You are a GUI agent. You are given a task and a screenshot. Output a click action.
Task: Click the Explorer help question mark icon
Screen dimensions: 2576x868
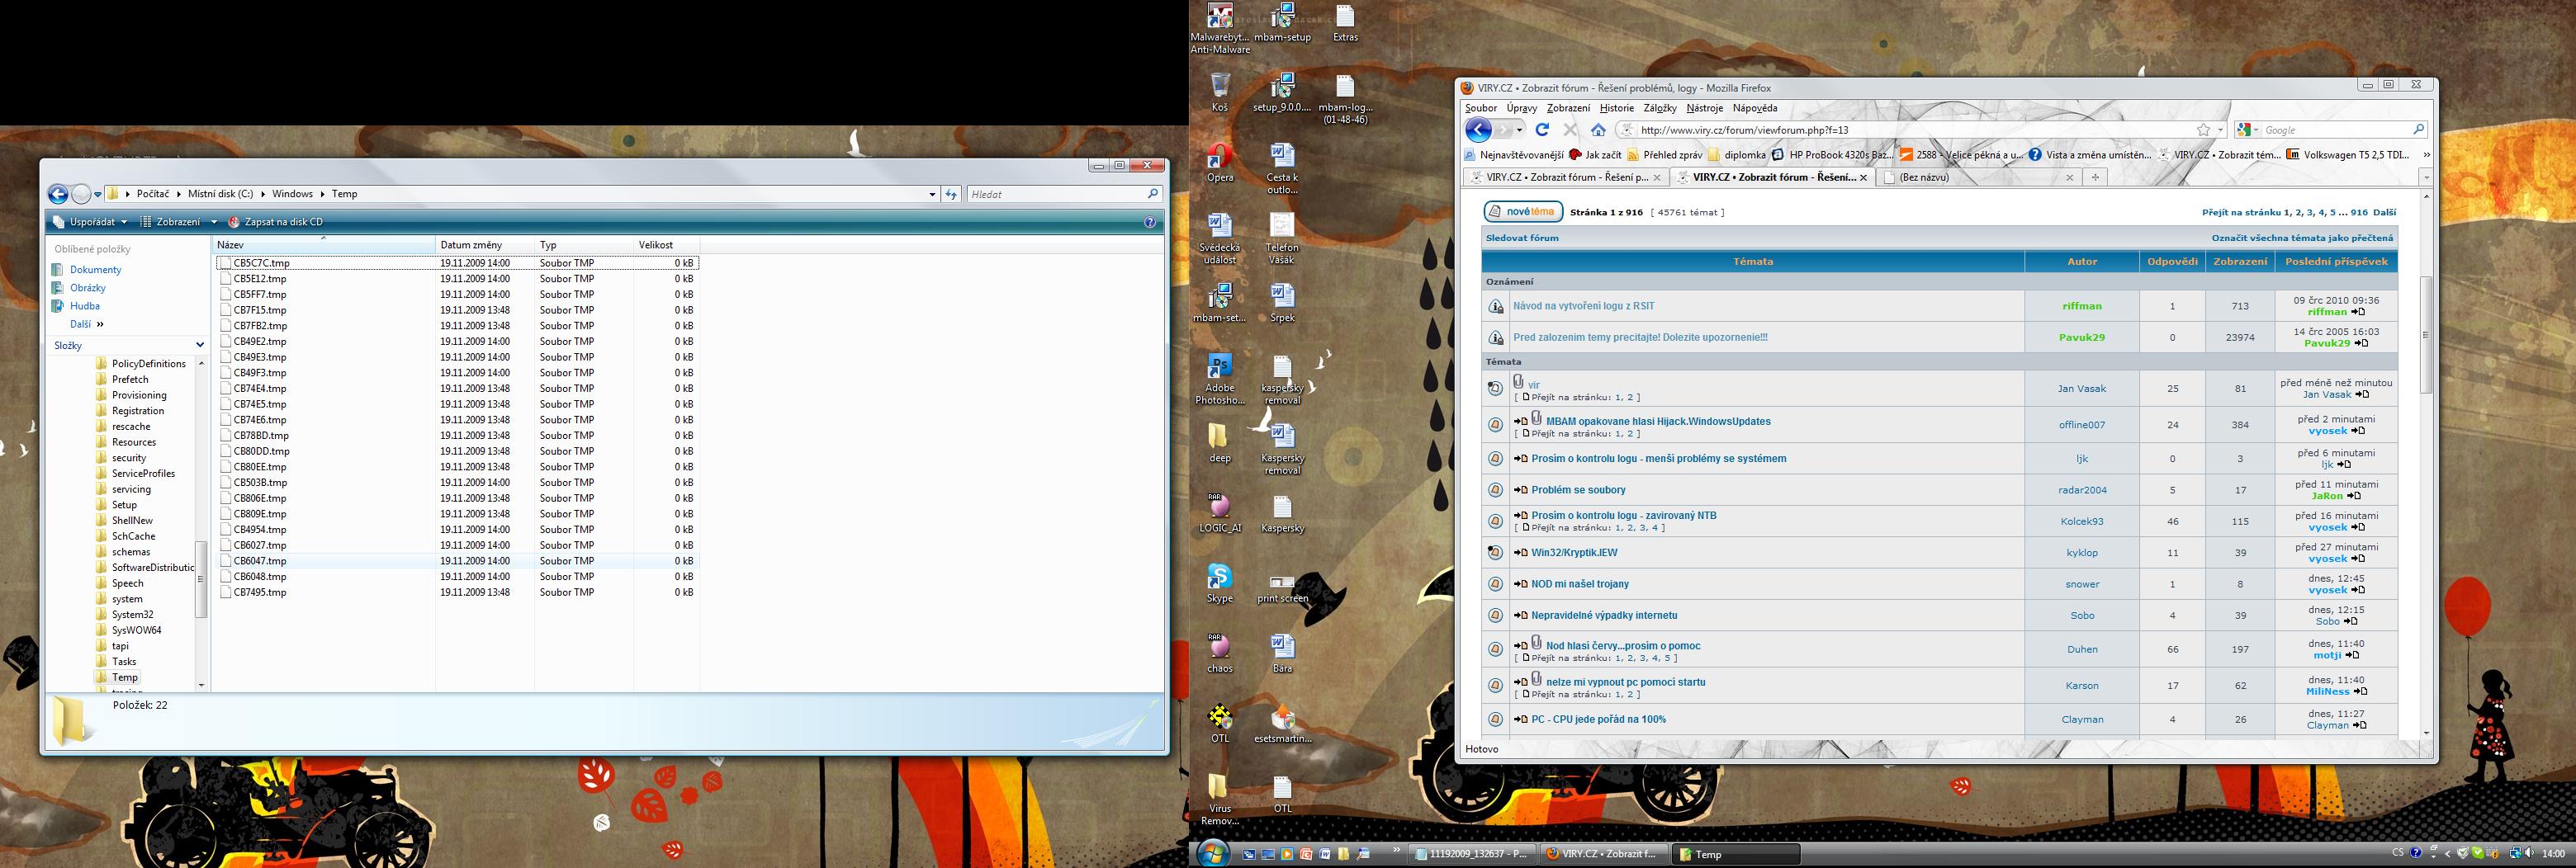click(x=1150, y=222)
